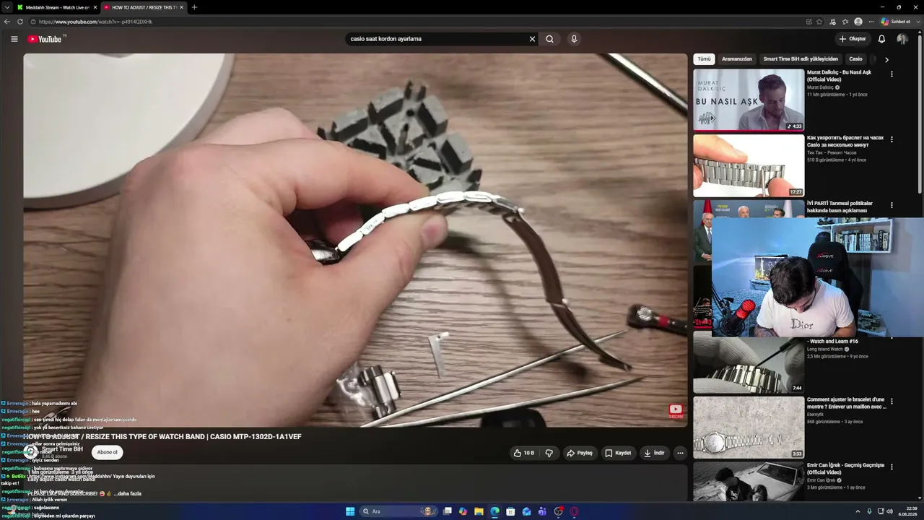The height and width of the screenshot is (520, 924).
Task: Close the HOW TO ADJUST YouTube tab
Action: (x=181, y=7)
